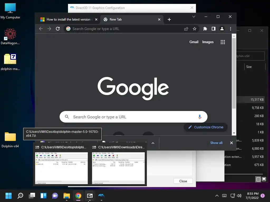Select the 15,517 KB file row
This screenshot has height=202, width=270.
click(250, 99)
